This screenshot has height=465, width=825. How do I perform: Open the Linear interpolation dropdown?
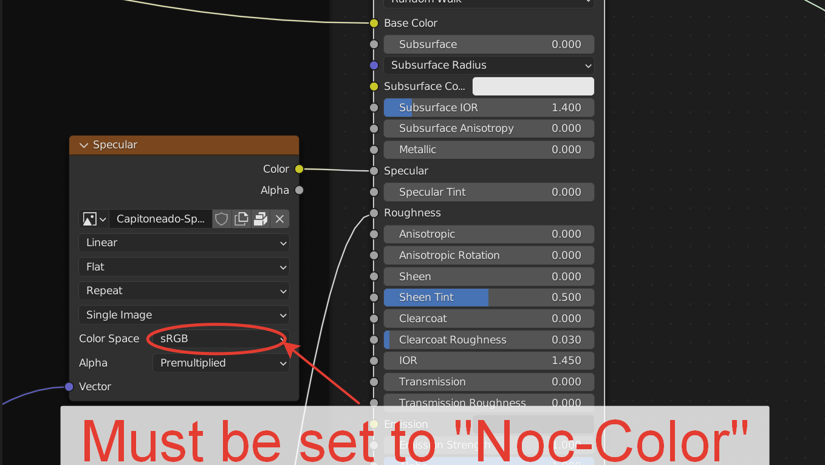pyautogui.click(x=184, y=243)
